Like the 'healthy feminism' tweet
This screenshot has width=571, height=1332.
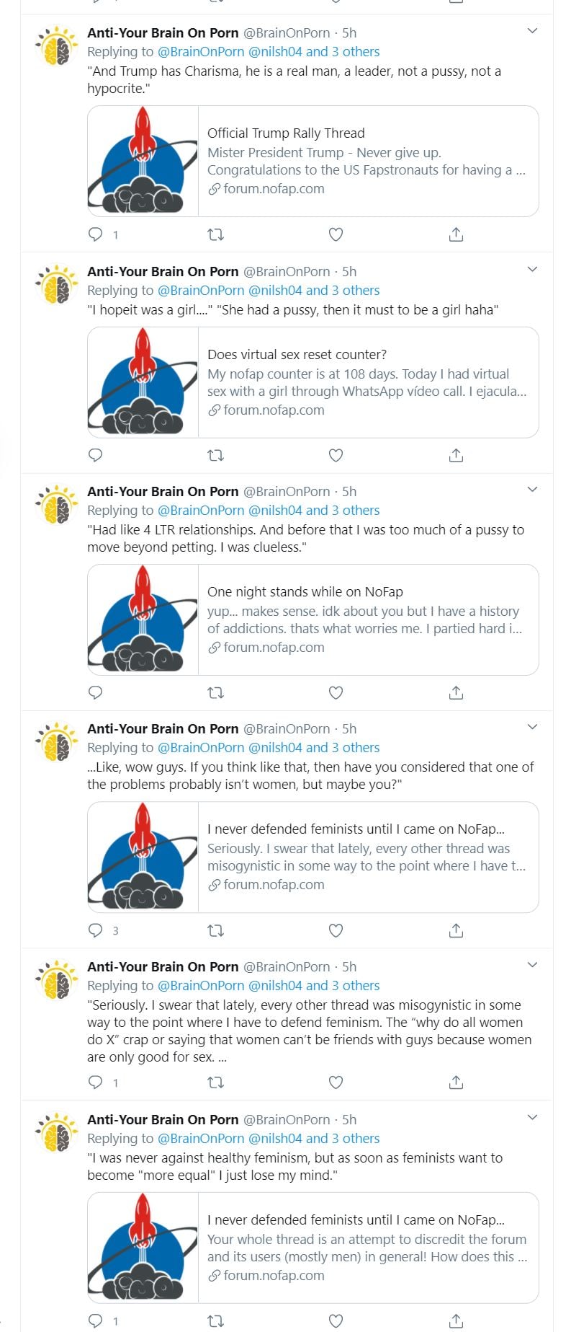click(336, 1321)
